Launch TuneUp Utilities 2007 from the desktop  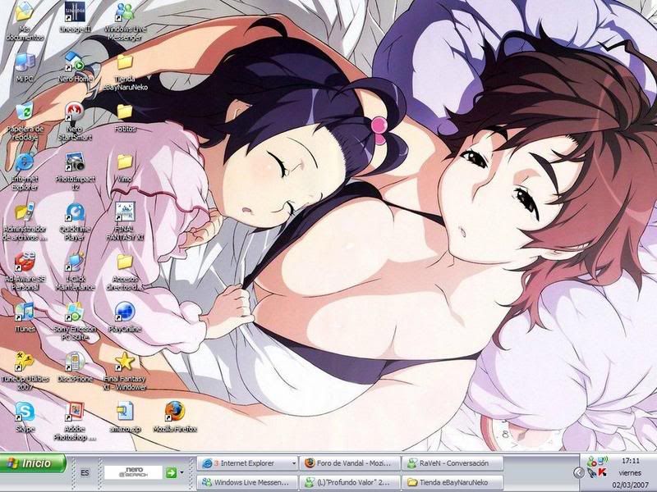(x=25, y=371)
